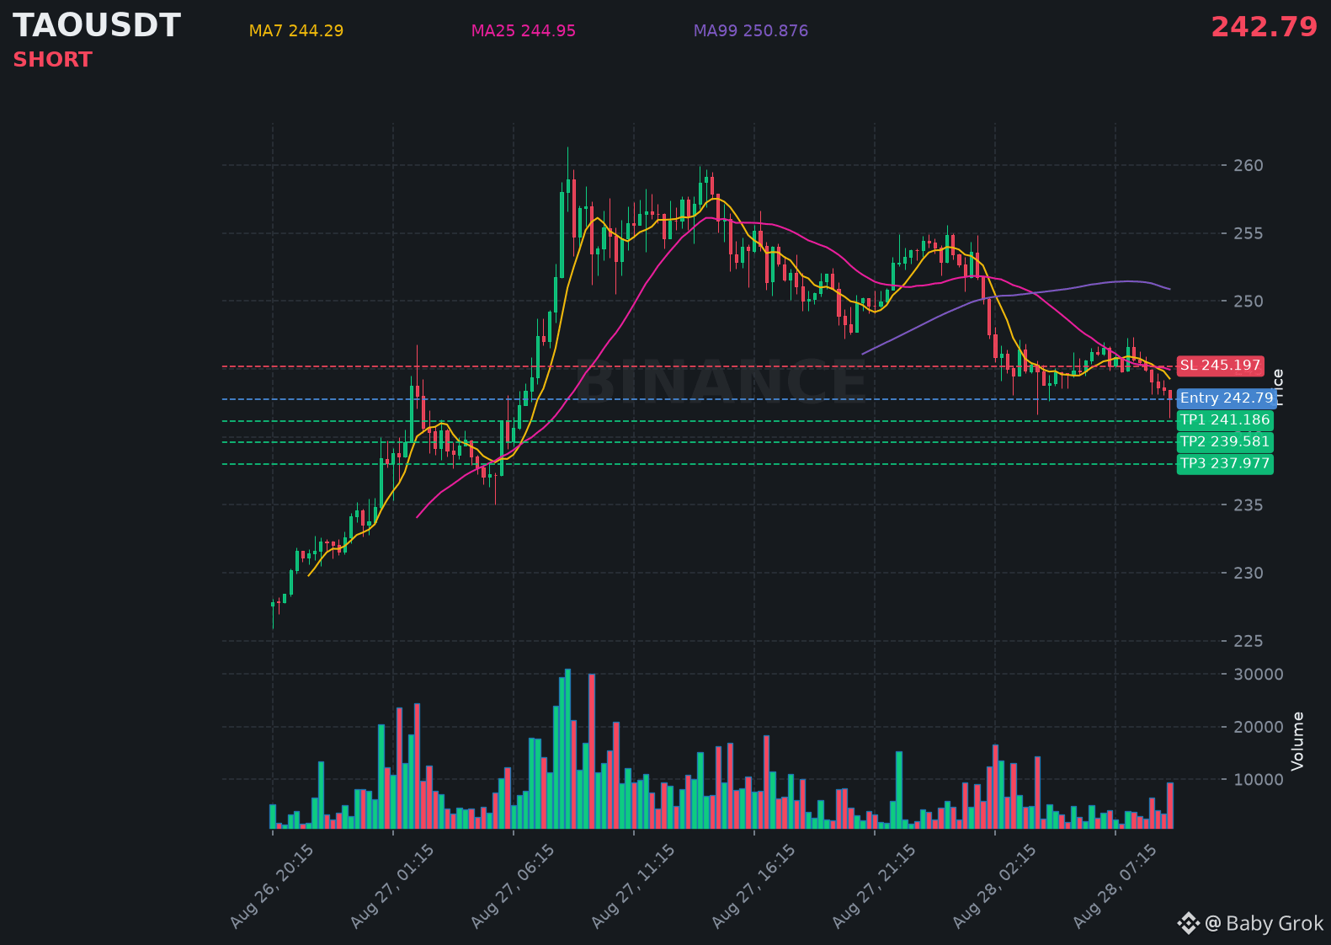Click the Aug 26, 20:15 time label

click(x=272, y=887)
